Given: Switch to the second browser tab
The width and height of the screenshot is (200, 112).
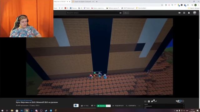Looking at the screenshot, I should click(x=83, y=2).
